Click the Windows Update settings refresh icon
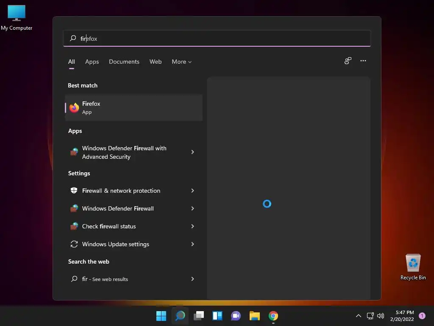434x326 pixels. pos(74,244)
